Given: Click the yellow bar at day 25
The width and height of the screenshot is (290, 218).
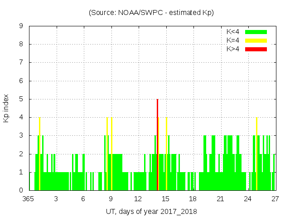Looking at the screenshot, I should [x=256, y=154].
